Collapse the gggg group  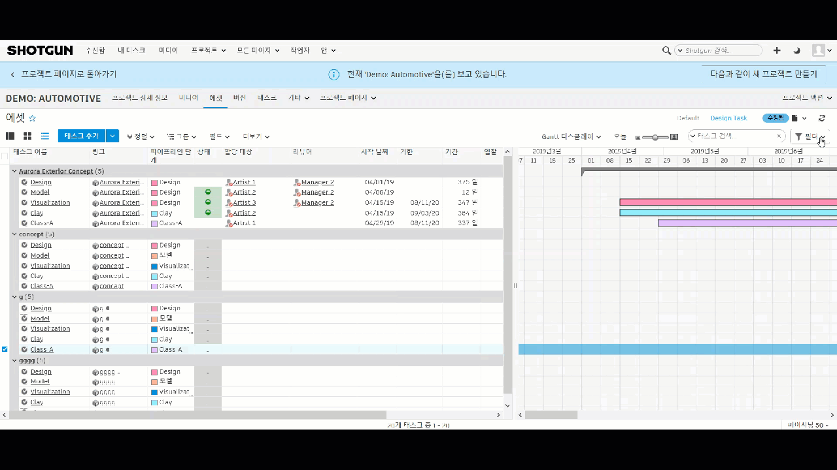point(14,360)
